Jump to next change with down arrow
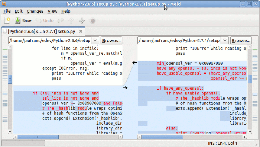The height and width of the screenshot is (147, 260). coord(82,20)
